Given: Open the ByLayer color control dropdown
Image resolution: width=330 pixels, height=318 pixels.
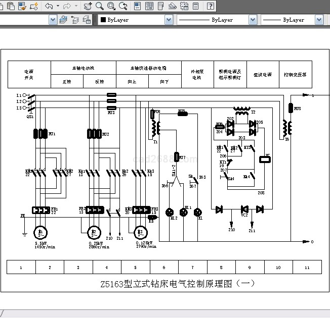Looking at the screenshot, I should (x=169, y=20).
